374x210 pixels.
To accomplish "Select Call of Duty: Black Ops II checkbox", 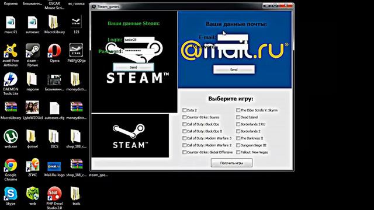I will click(185, 131).
